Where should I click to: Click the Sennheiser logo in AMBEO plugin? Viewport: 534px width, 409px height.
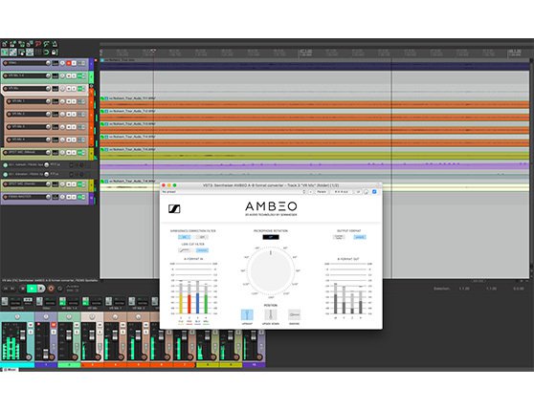tap(174, 208)
